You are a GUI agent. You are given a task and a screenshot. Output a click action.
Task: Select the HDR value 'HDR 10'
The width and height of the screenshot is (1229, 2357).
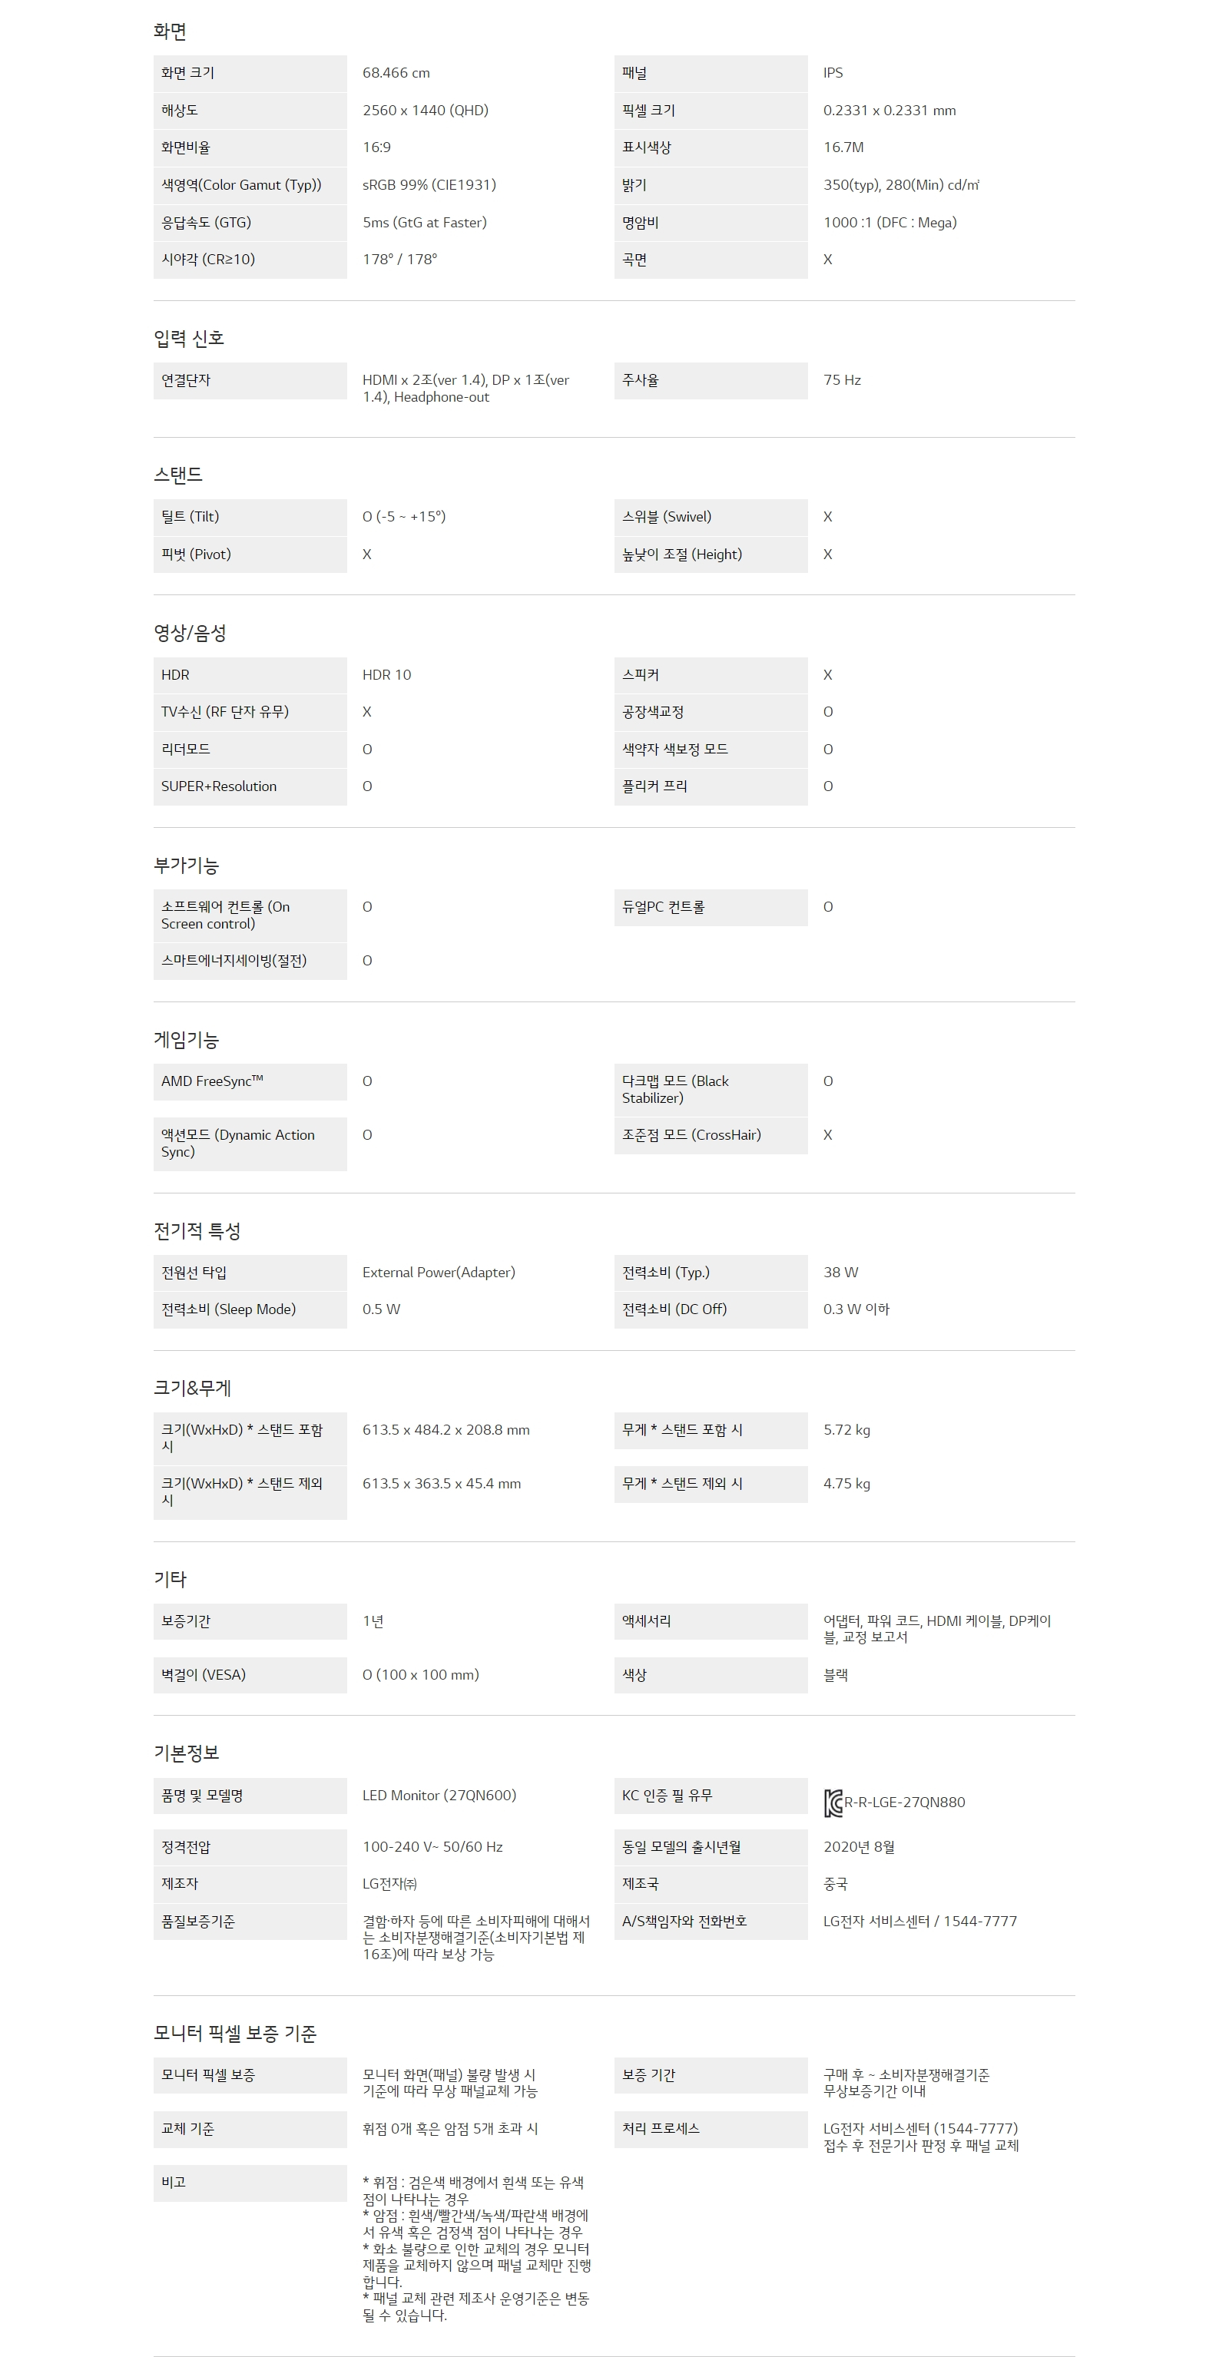click(387, 675)
